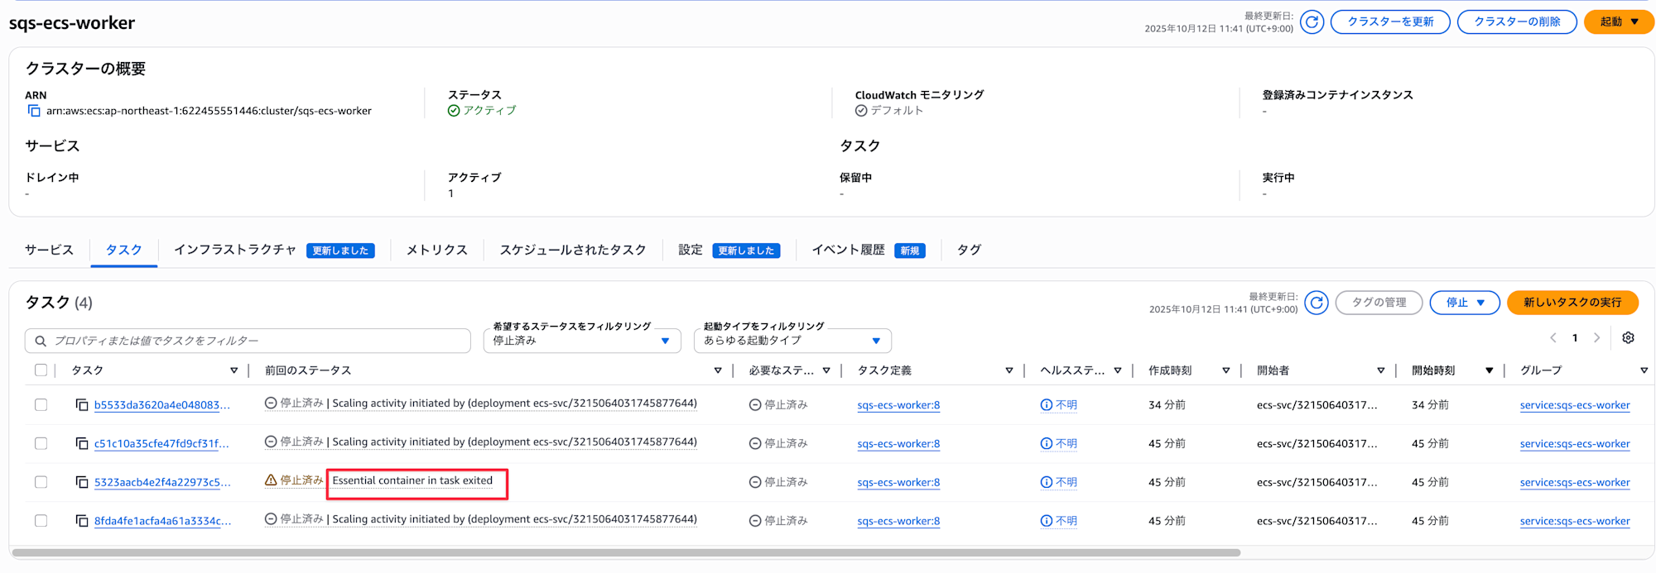This screenshot has height=573, width=1656.
Task: Select the checkbox for task b5533da3620a4e048083
Action: [41, 405]
